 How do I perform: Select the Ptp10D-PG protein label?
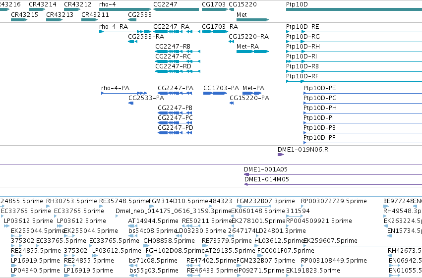click(x=320, y=98)
